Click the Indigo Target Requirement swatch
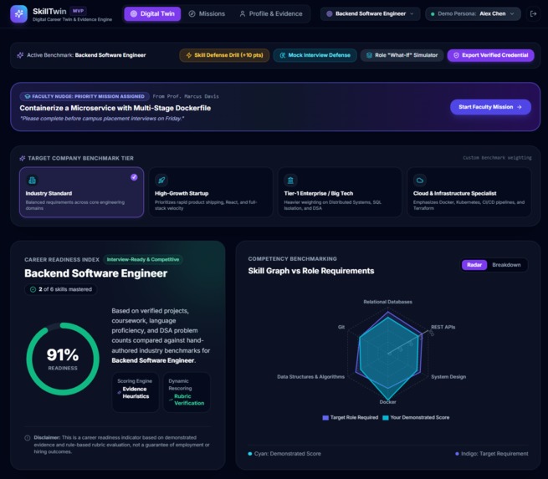The image size is (548, 479). (457, 454)
